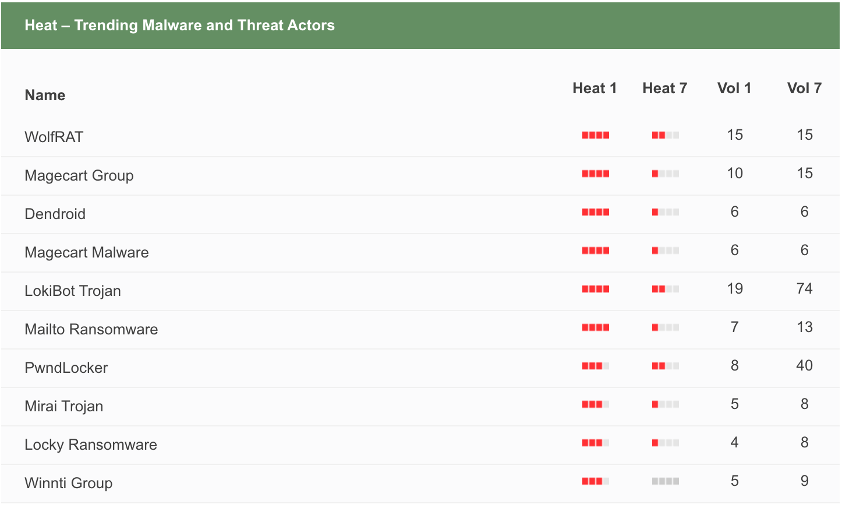Click the Vol 7 column header

pyautogui.click(x=804, y=88)
